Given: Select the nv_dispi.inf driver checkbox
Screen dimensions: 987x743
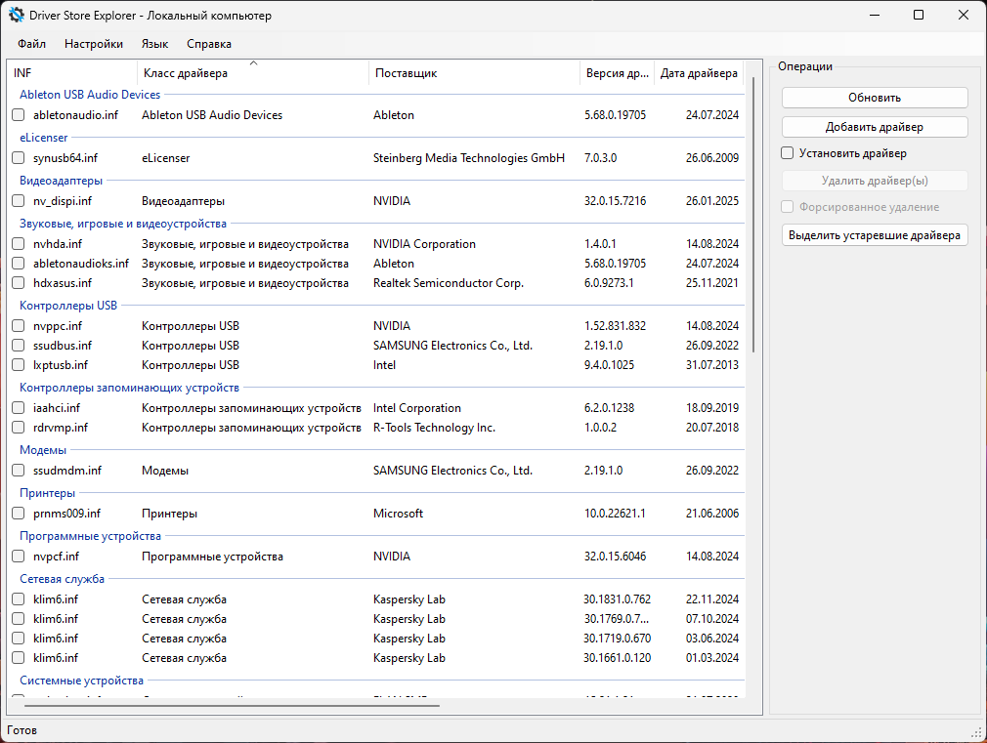Looking at the screenshot, I should [x=19, y=201].
